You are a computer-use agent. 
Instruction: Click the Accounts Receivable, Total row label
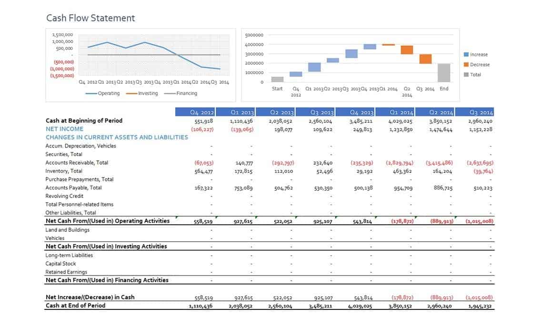click(77, 163)
